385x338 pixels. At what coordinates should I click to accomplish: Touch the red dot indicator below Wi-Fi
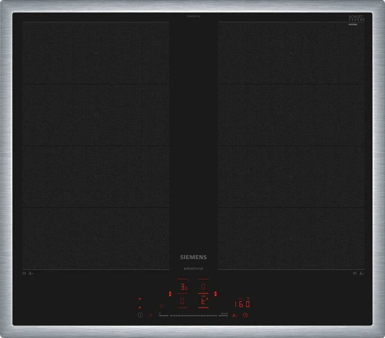(140, 307)
